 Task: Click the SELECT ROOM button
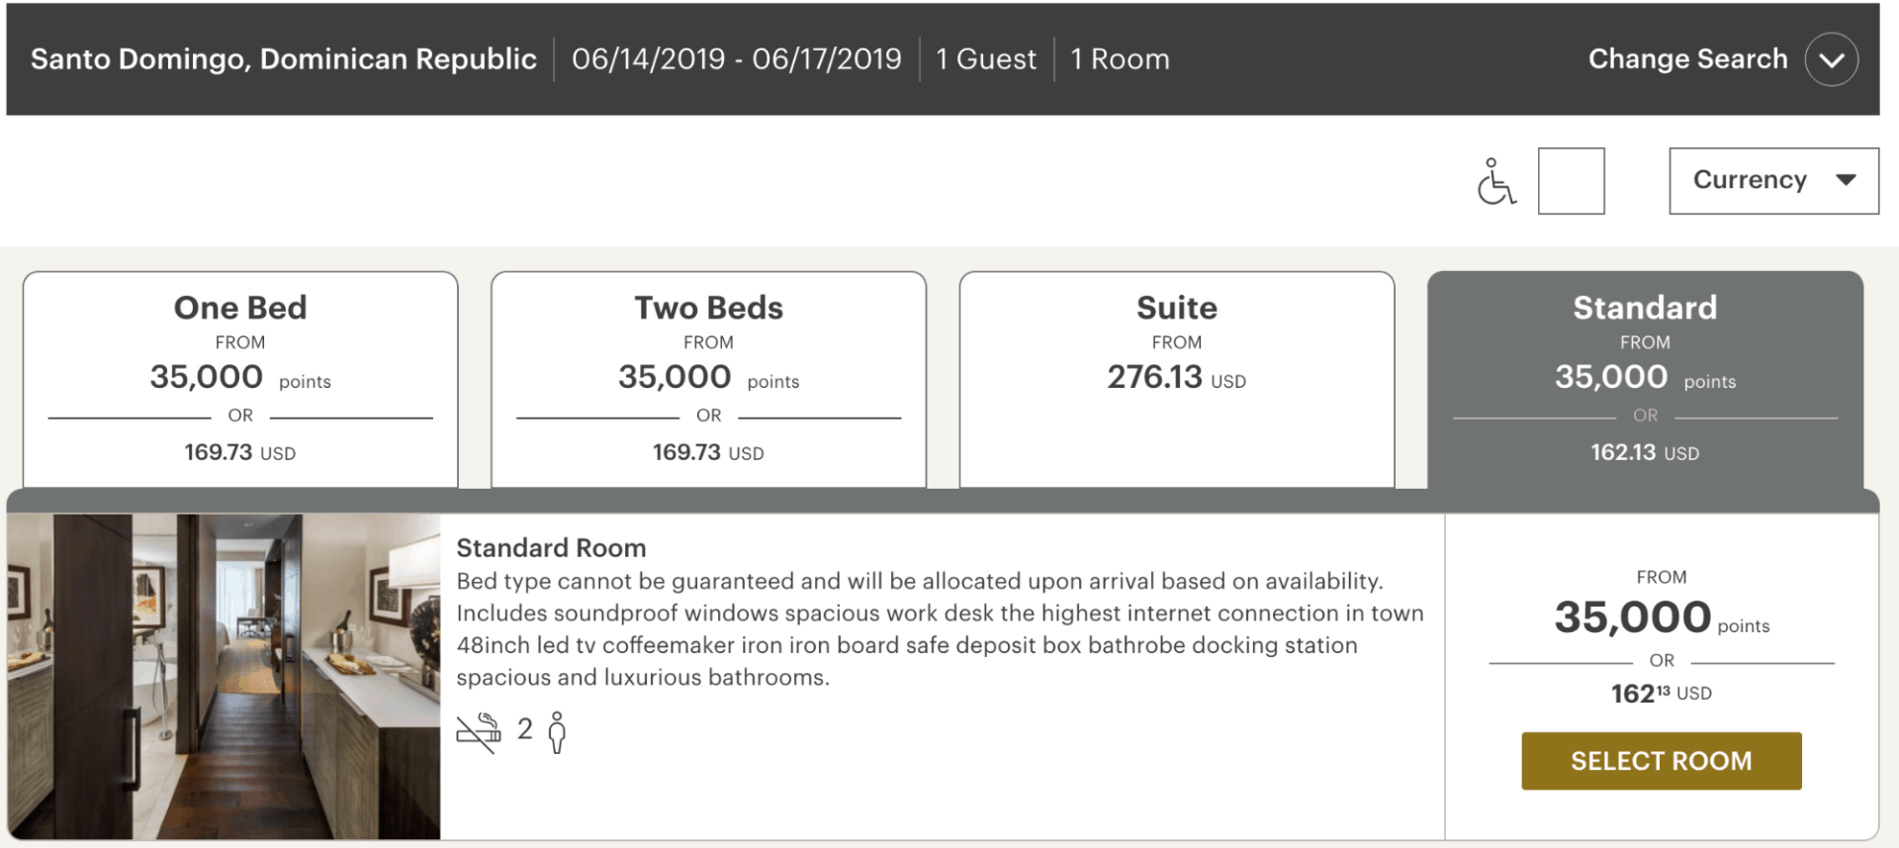click(1662, 761)
